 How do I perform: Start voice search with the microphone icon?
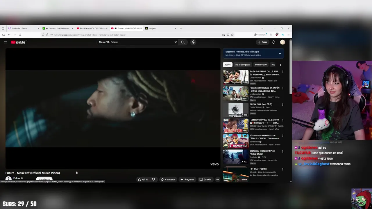pyautogui.click(x=193, y=42)
